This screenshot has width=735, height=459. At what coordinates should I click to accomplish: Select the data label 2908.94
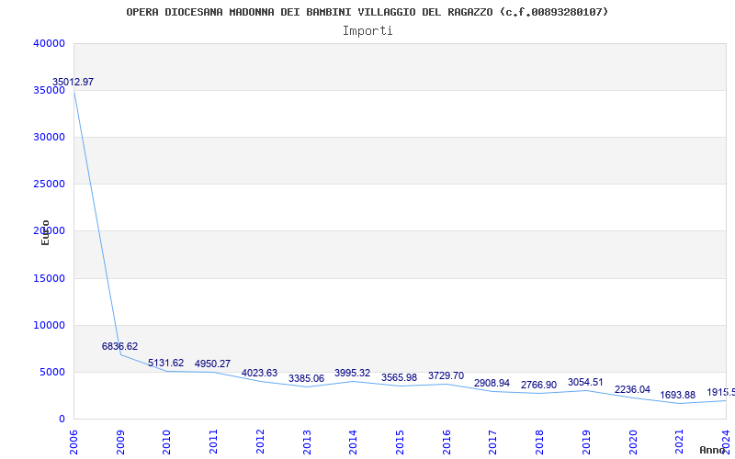click(492, 383)
